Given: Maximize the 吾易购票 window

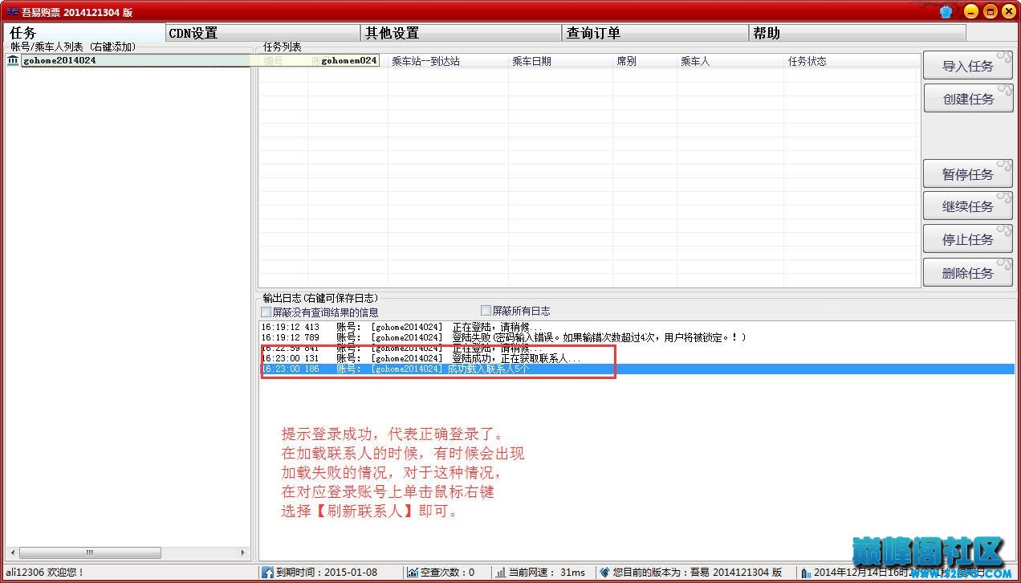Looking at the screenshot, I should 990,11.
